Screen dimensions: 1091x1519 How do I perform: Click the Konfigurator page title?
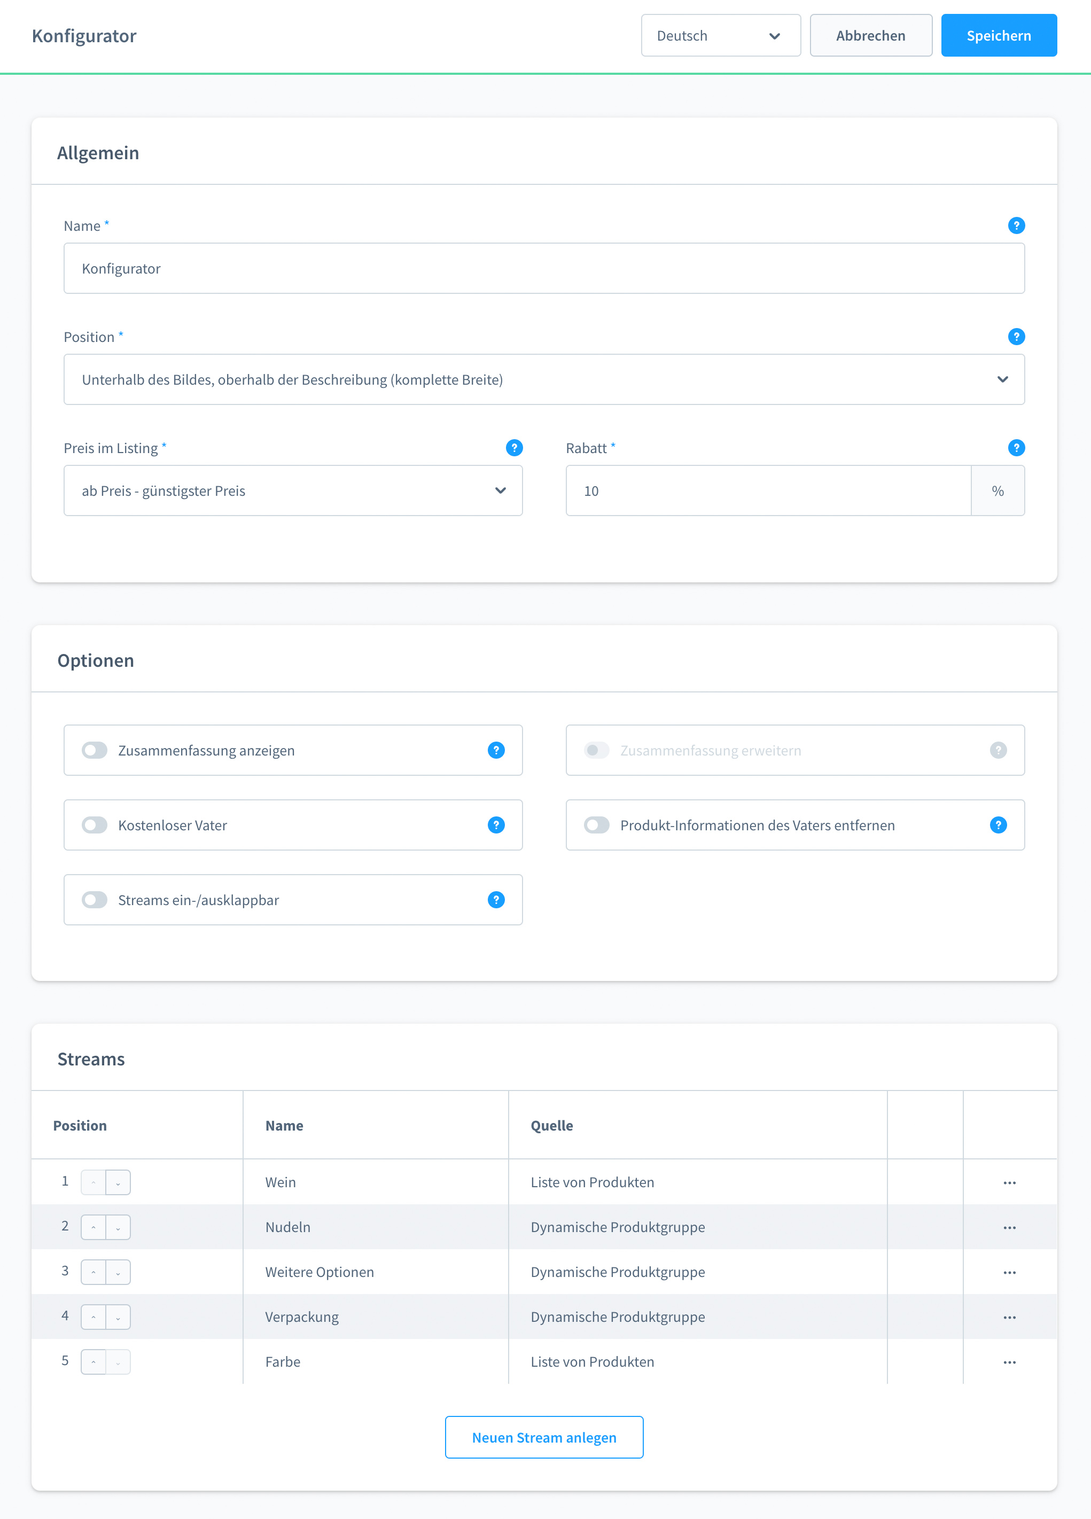(84, 36)
